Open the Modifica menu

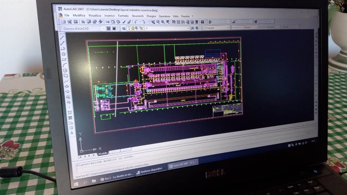click(x=79, y=16)
